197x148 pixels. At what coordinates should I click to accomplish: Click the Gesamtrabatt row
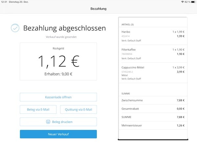click(153, 109)
